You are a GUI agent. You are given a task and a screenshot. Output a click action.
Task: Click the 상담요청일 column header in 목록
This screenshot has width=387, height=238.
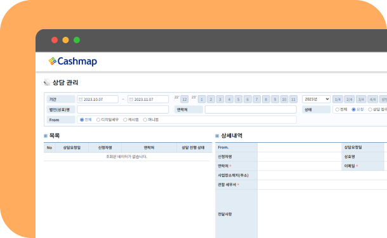point(72,148)
